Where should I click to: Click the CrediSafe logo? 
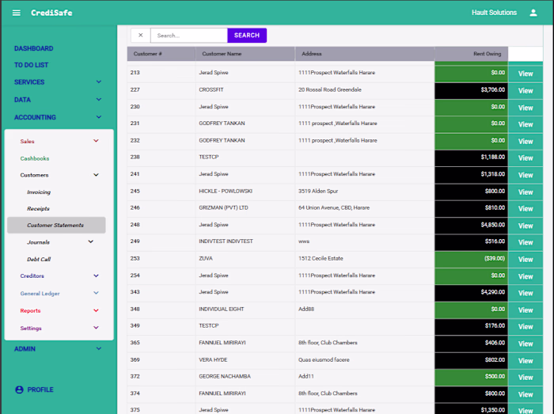coord(51,13)
